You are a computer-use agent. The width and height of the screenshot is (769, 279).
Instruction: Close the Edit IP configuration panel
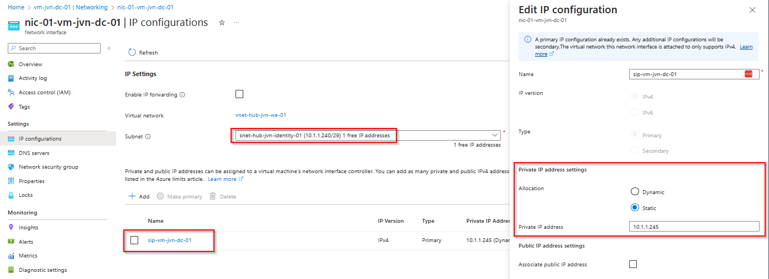(752, 10)
